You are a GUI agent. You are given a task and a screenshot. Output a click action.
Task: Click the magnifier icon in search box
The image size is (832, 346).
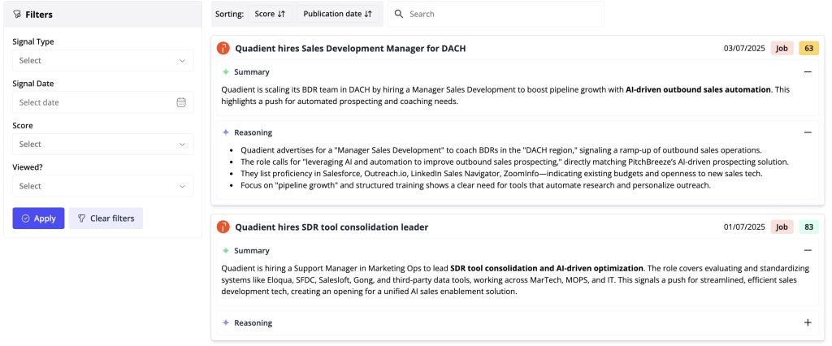[399, 14]
